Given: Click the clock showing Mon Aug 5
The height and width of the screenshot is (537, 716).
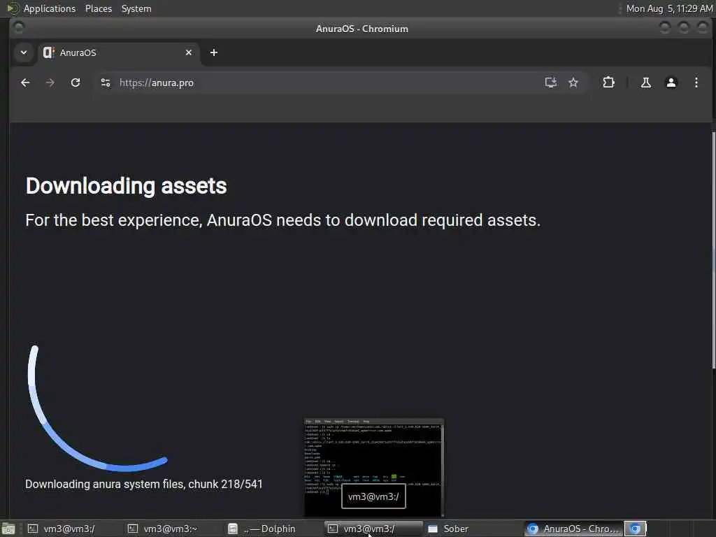Looking at the screenshot, I should pyautogui.click(x=669, y=8).
